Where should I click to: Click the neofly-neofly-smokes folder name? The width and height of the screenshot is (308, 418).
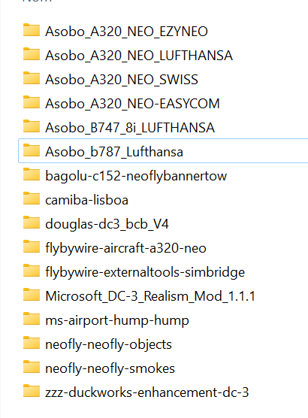110,368
